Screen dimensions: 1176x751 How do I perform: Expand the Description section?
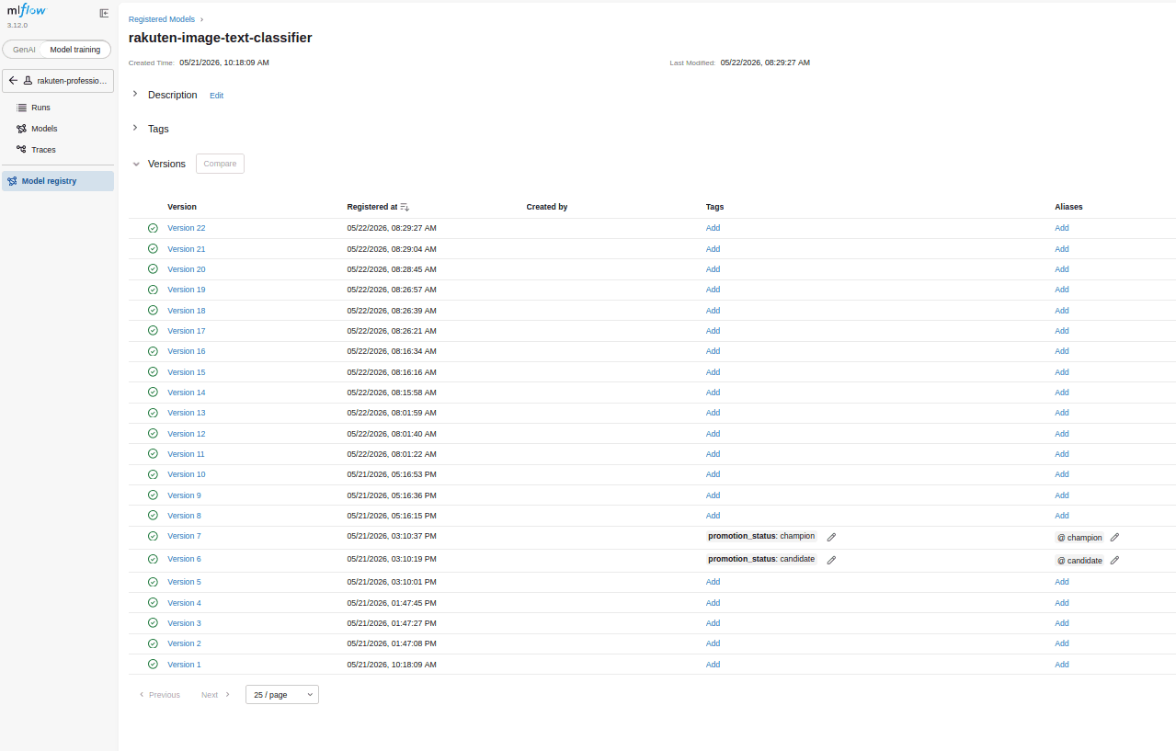pos(135,95)
